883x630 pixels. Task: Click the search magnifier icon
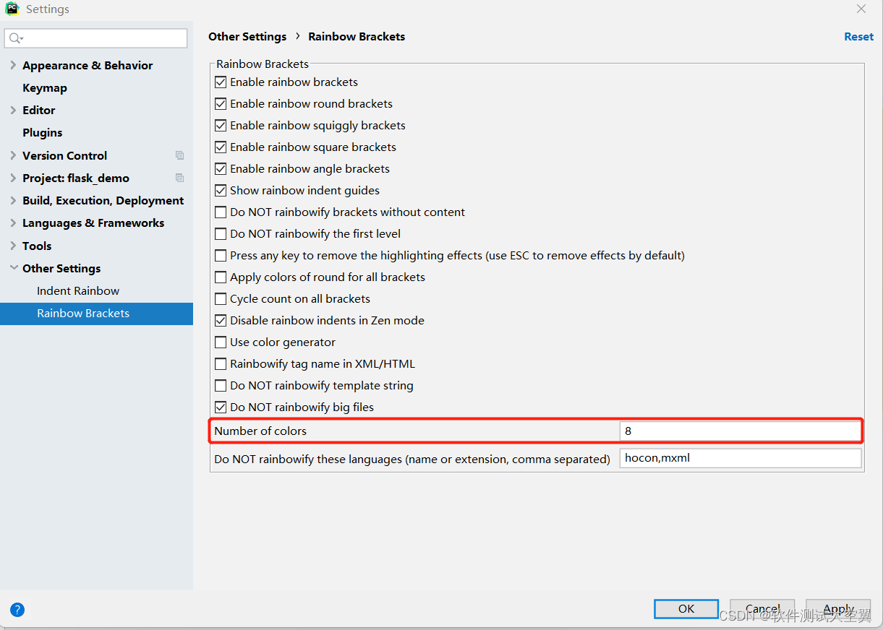(x=15, y=38)
